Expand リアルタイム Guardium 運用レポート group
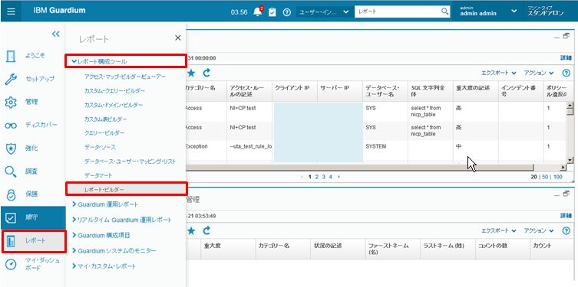This screenshot has height=287, width=578. (x=122, y=220)
